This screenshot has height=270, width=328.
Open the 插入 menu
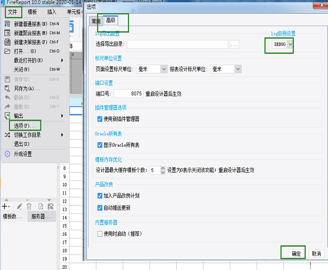[52, 12]
